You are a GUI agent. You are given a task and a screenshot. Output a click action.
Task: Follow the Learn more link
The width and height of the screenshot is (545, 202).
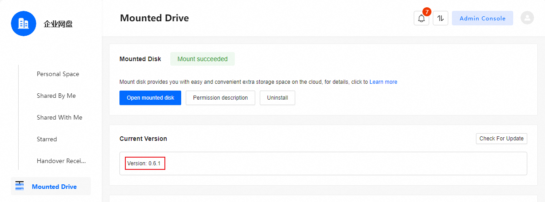tap(383, 82)
